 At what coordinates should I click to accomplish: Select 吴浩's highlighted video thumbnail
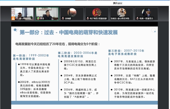pyautogui.click(x=47, y=14)
